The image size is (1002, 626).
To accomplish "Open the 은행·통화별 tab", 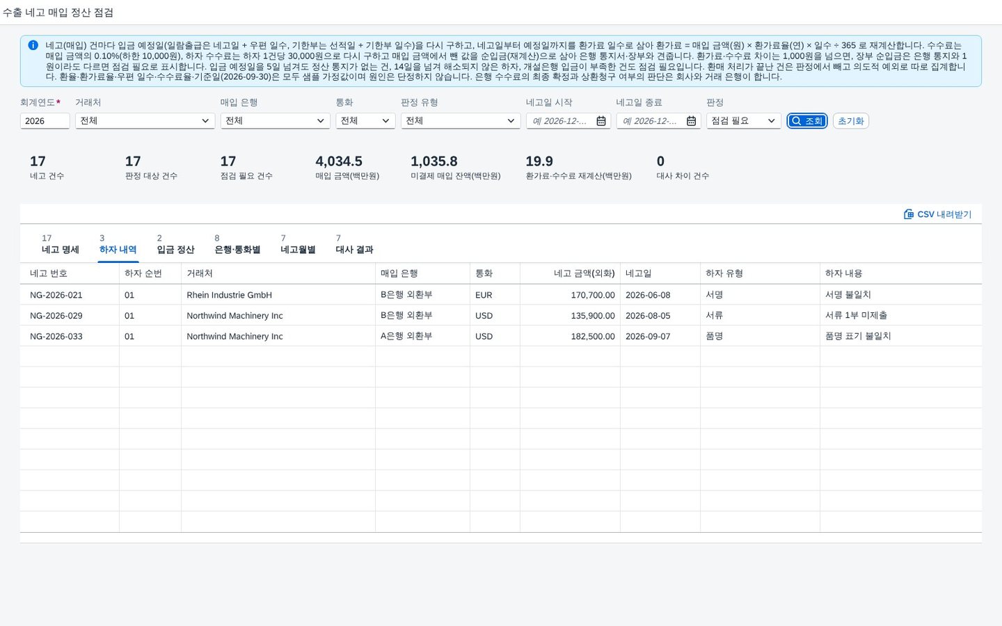I will tap(237, 244).
